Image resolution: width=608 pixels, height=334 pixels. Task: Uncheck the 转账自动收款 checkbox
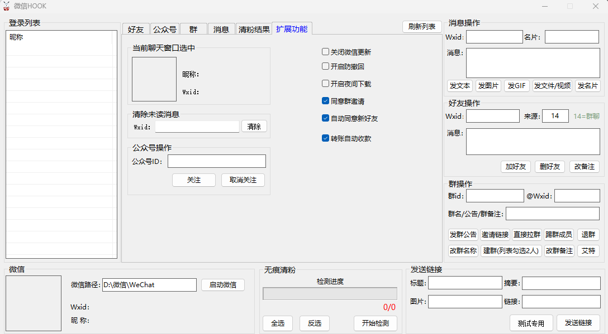[x=325, y=138]
